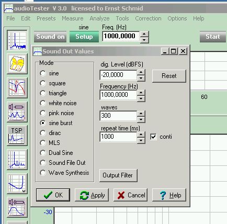Screen dimensions: 227x224
Task: Click the dig. Level (dBFS) input field
Action: click(x=118, y=75)
